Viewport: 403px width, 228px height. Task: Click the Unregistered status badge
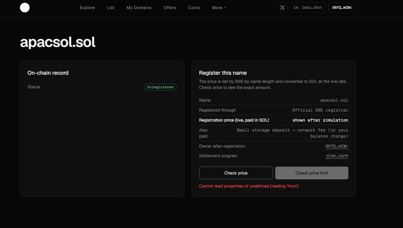tap(161, 87)
